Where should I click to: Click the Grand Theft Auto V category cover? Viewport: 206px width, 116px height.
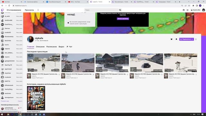(36, 98)
